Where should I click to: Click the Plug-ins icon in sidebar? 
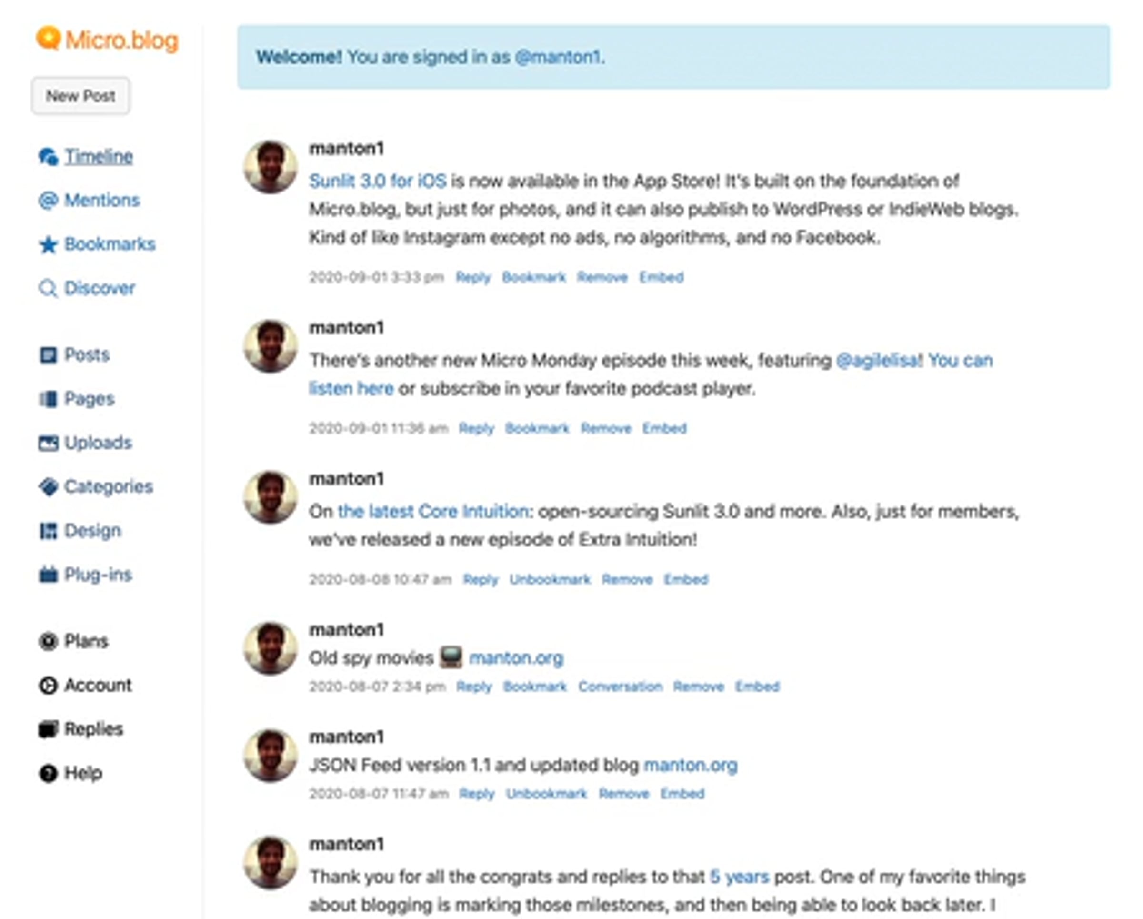48,574
